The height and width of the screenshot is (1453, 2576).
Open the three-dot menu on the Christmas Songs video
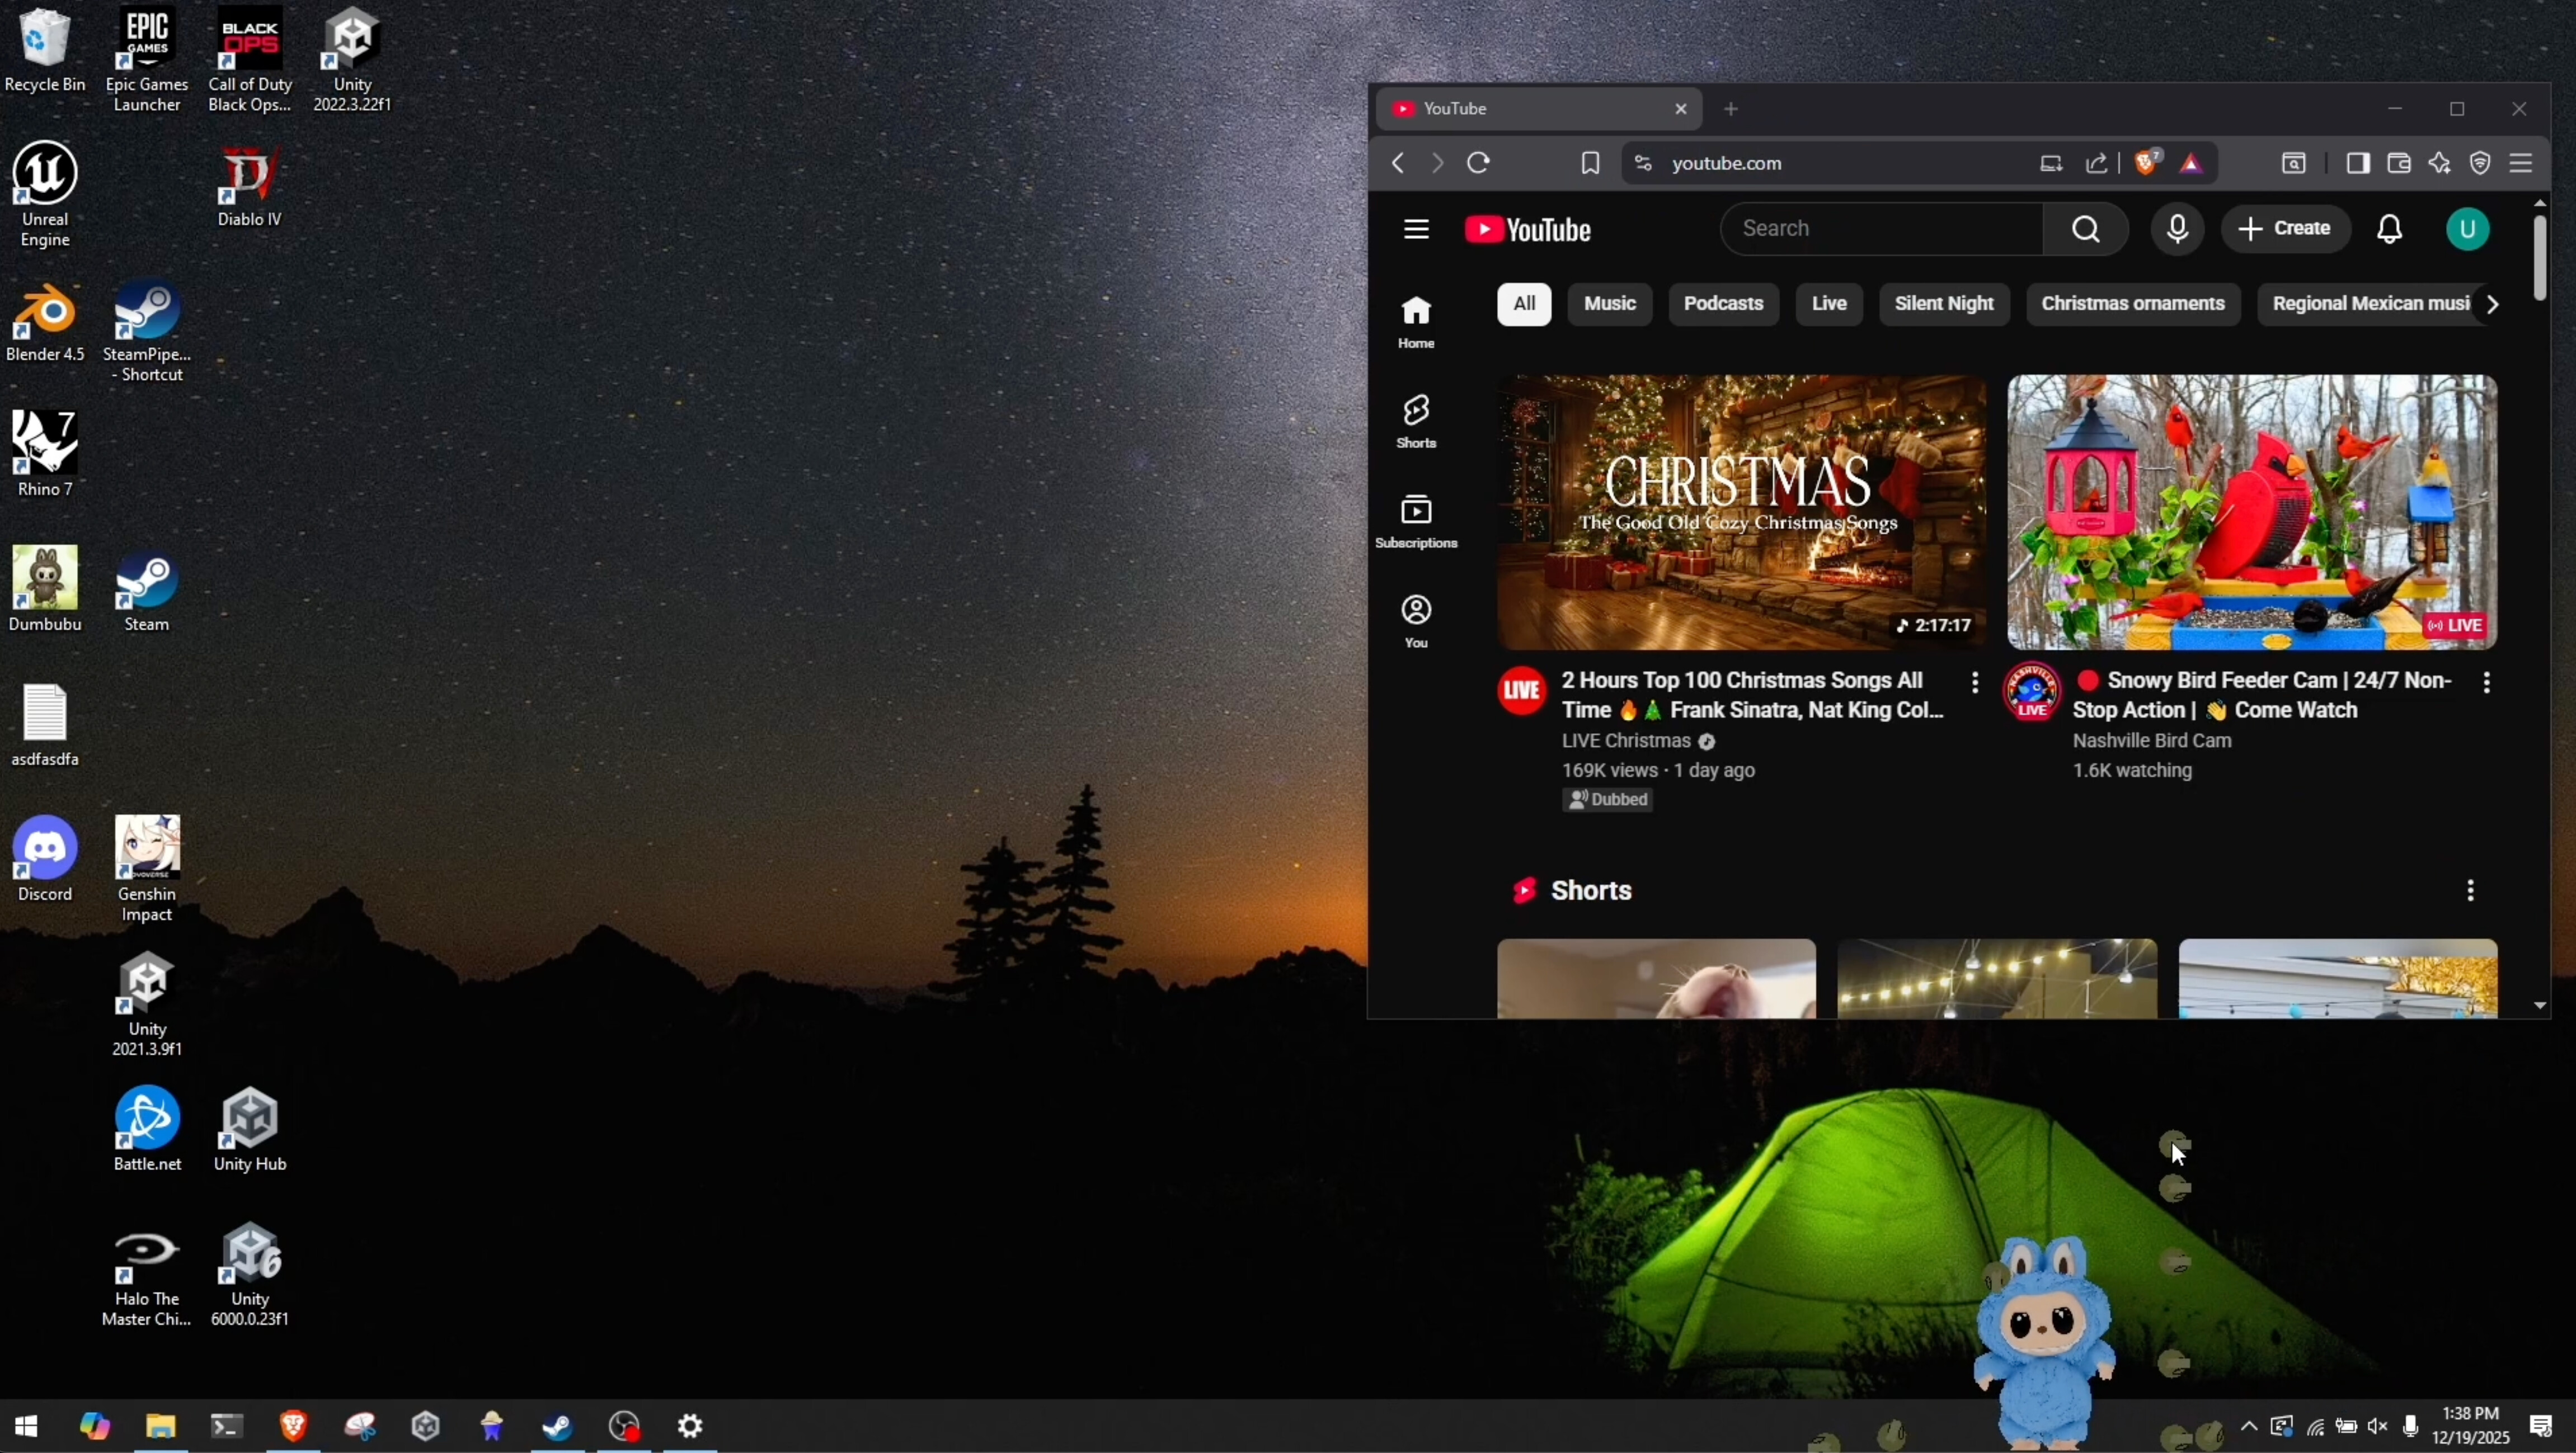tap(1975, 683)
